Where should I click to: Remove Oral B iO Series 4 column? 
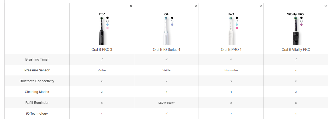196,6
